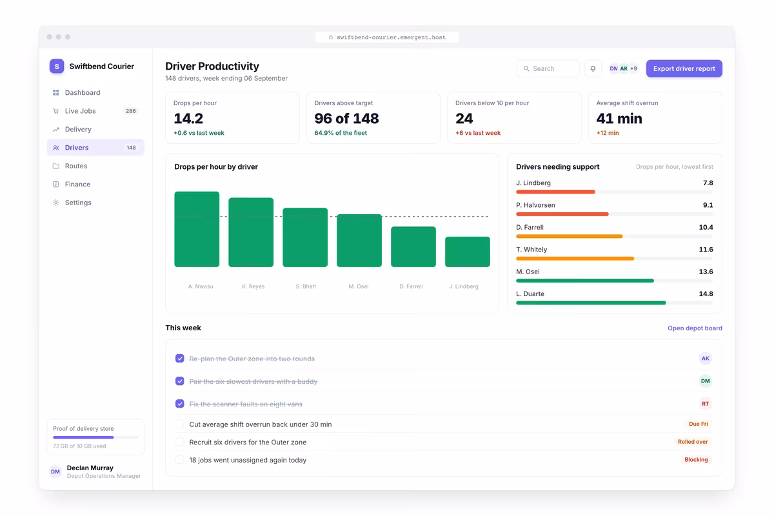Click the Drops per hour stat card
This screenshot has width=774, height=516.
(x=232, y=117)
